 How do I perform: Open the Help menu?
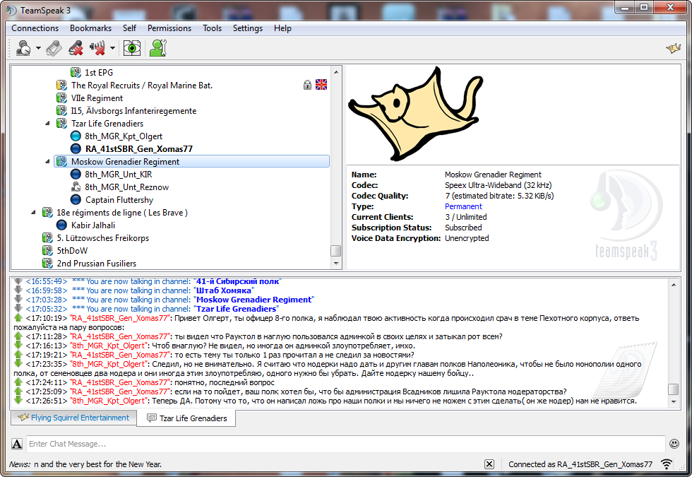click(x=282, y=28)
